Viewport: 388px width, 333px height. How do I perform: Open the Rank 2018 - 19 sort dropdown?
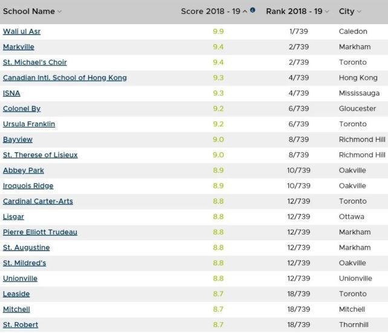tap(327, 11)
